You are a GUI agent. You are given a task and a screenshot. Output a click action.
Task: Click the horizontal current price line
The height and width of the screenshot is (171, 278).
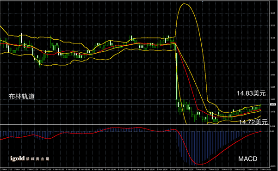[135, 105]
